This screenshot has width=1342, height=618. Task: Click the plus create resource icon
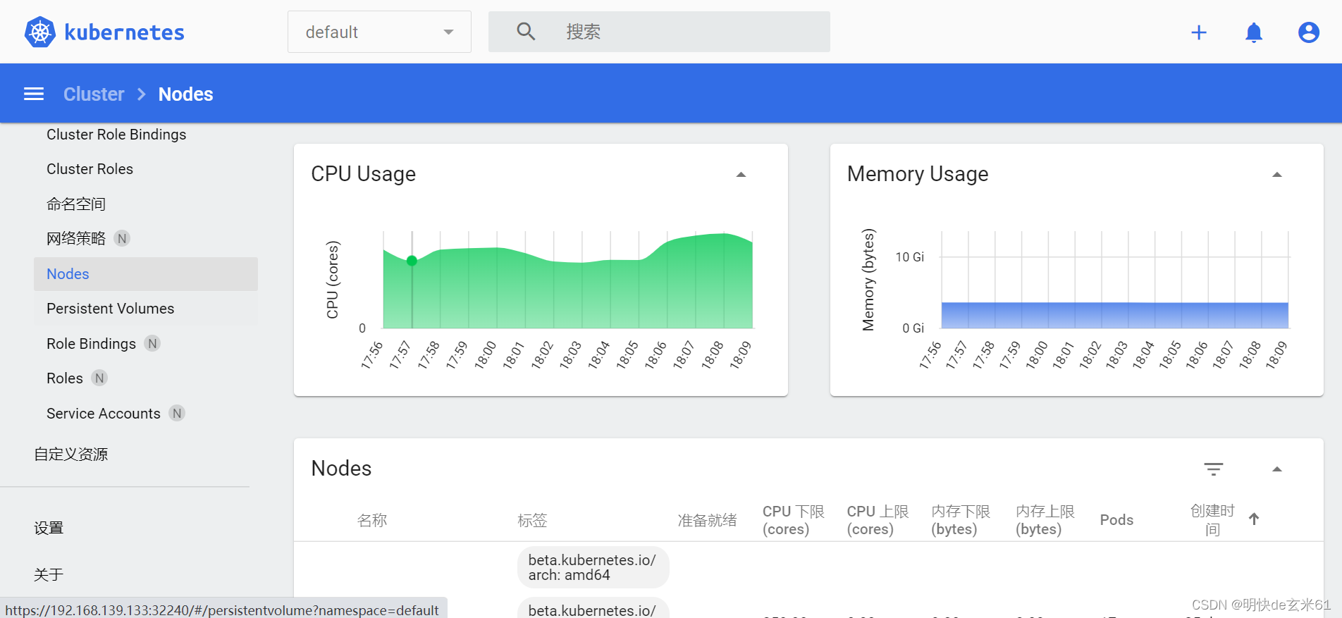pos(1199,32)
